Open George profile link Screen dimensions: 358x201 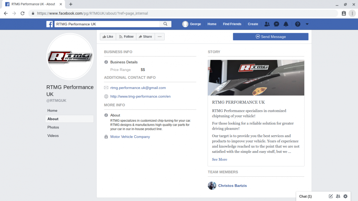click(x=195, y=24)
